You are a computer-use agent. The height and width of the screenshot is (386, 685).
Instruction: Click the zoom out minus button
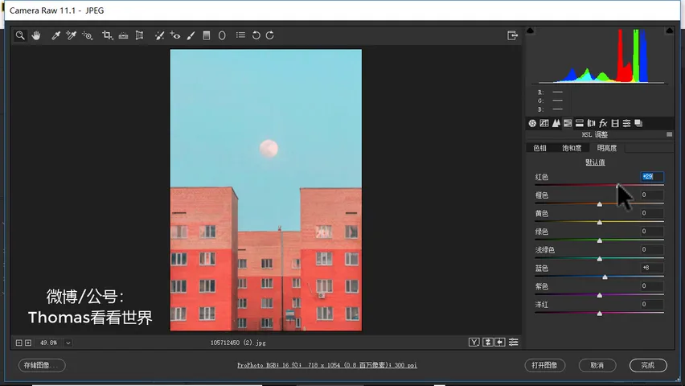point(18,343)
